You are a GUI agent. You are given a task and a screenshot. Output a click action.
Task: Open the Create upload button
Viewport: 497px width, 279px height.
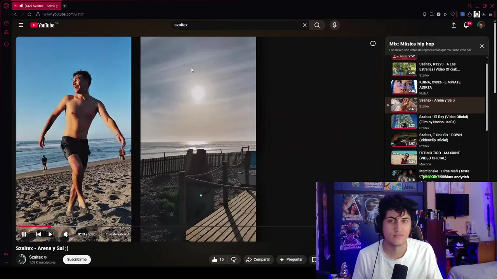[x=454, y=25]
